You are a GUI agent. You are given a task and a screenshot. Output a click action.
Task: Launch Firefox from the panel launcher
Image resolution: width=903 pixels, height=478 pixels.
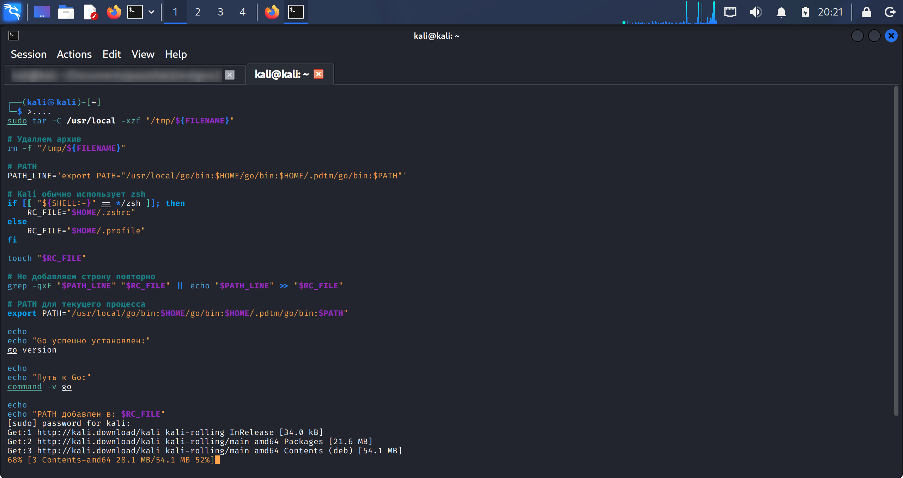pyautogui.click(x=114, y=12)
